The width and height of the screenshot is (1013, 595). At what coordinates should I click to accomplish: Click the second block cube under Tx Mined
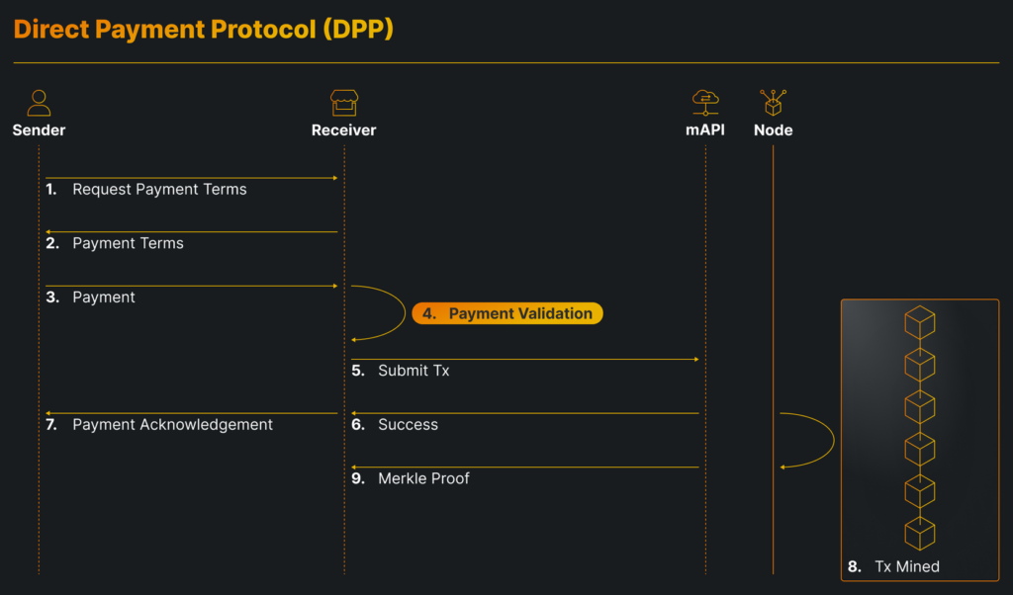920,363
